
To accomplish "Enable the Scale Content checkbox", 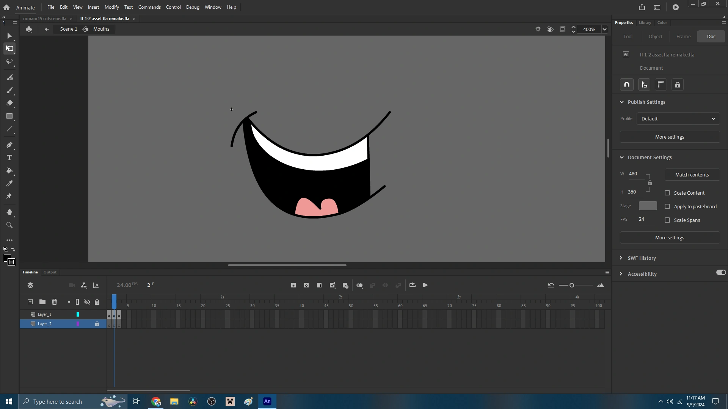I will pos(667,193).
